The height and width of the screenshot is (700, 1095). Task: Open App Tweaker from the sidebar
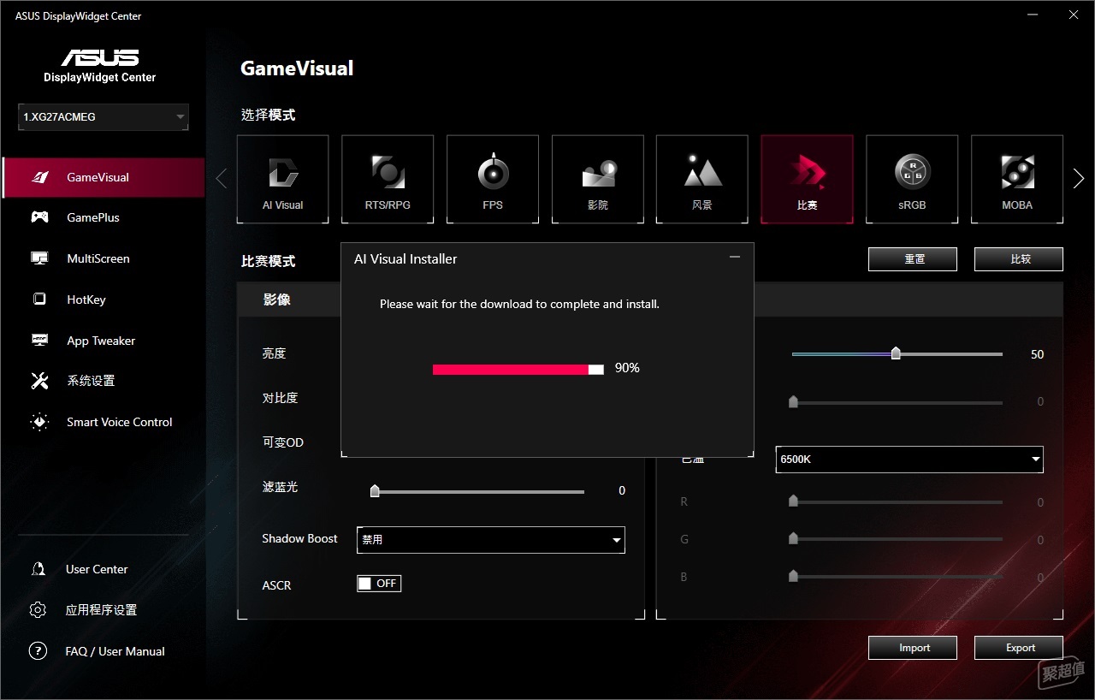(101, 341)
